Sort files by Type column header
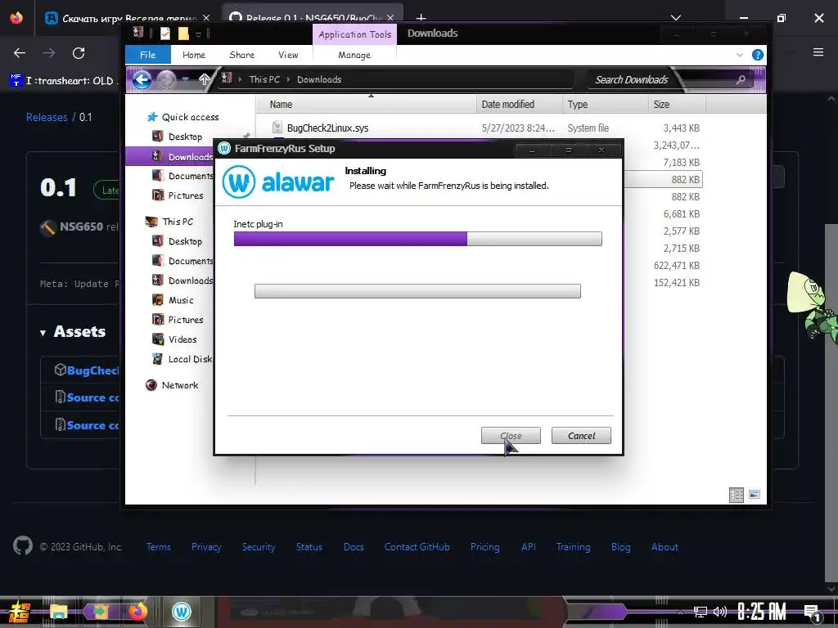This screenshot has height=628, width=838. [x=605, y=105]
